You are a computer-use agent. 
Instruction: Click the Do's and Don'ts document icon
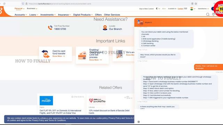click(119, 54)
